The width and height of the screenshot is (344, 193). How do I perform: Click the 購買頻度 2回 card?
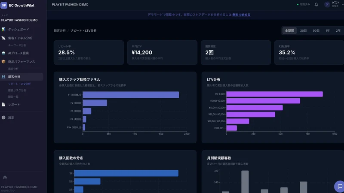tap(236, 52)
